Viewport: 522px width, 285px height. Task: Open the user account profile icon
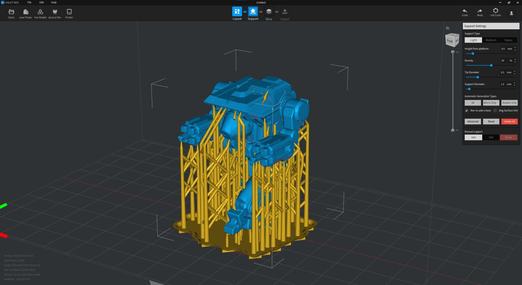(x=511, y=13)
